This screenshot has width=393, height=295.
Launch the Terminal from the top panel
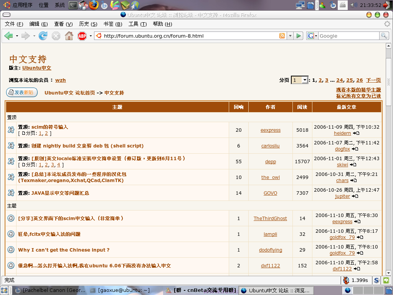pos(73,5)
